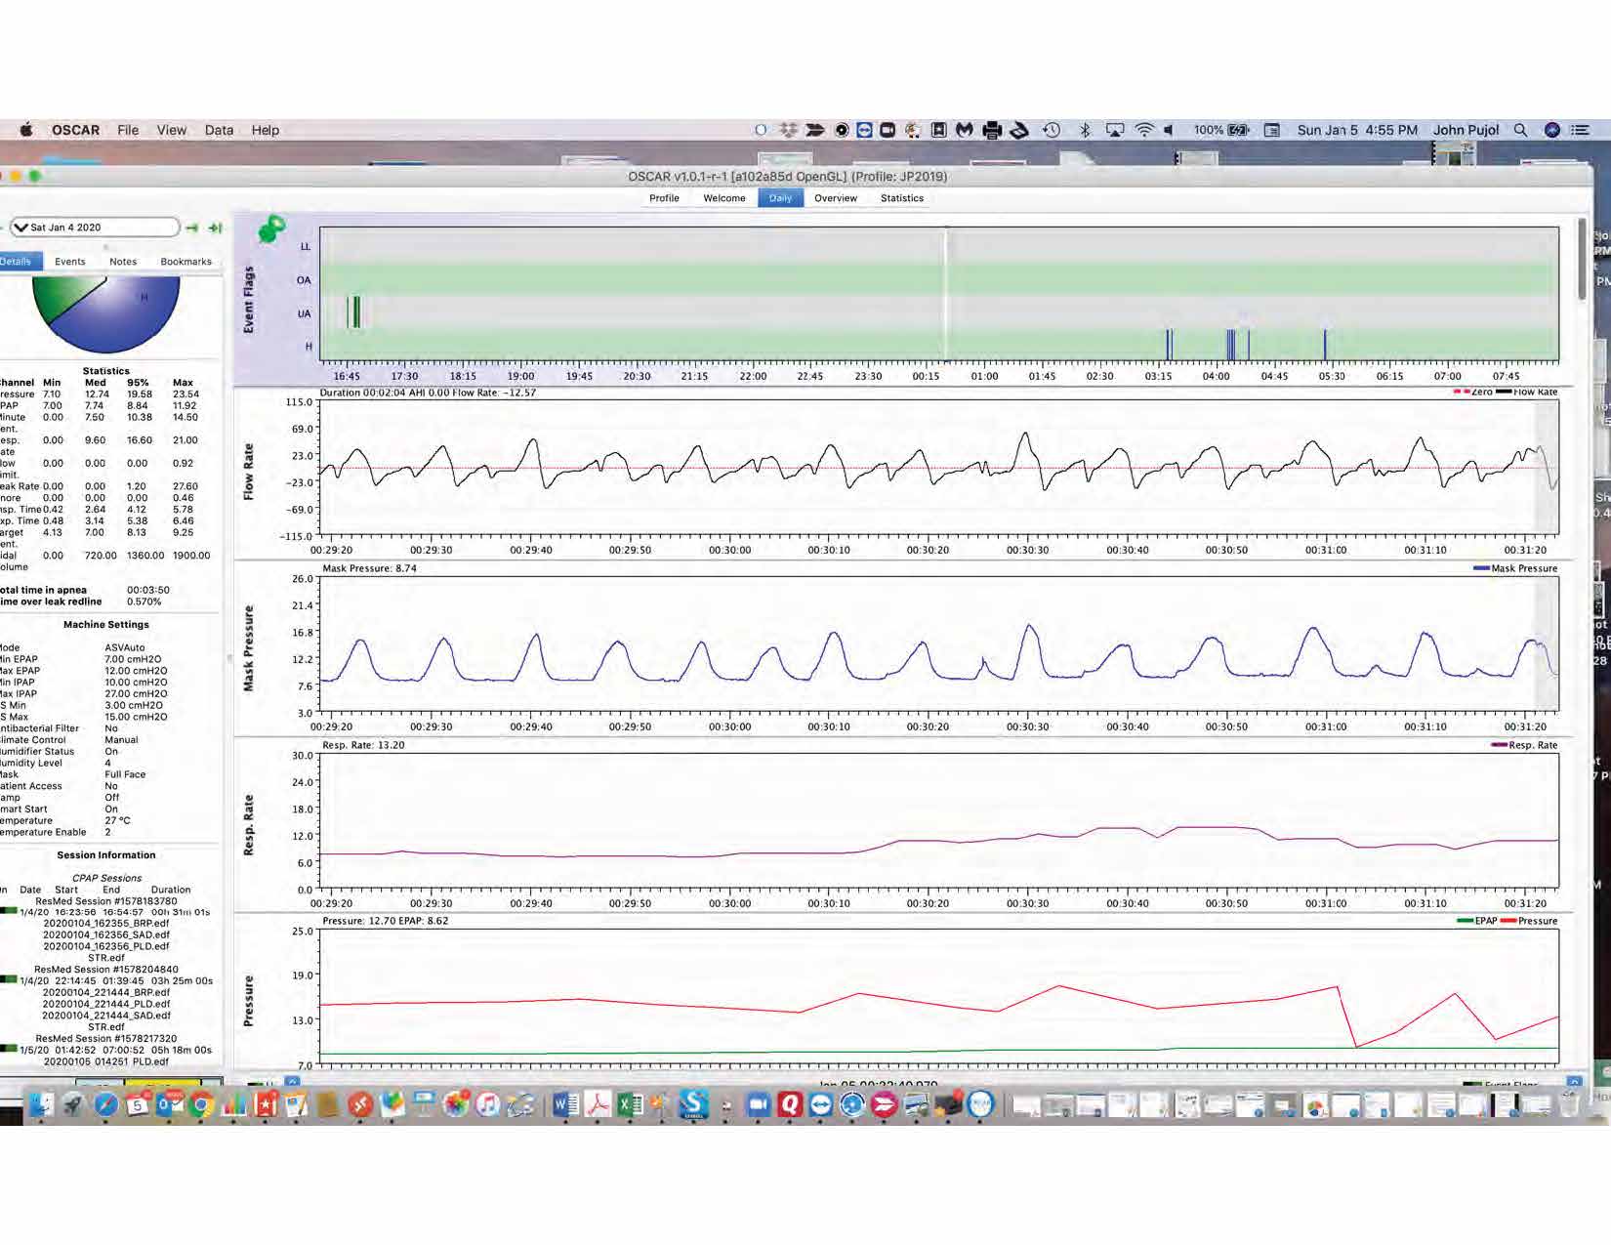Open the Apple menu
Viewport: 1611px width, 1245px height.
click(26, 130)
